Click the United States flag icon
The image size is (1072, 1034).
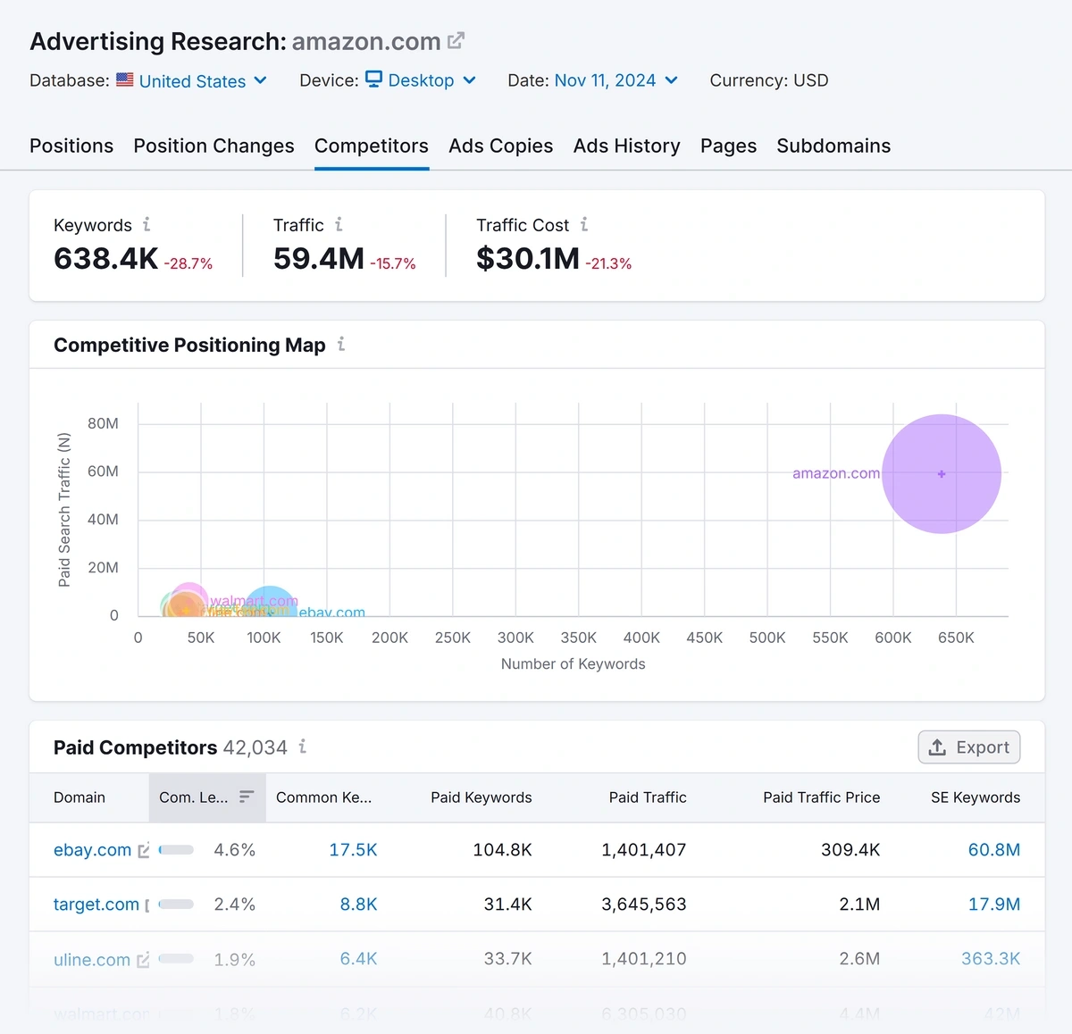125,79
